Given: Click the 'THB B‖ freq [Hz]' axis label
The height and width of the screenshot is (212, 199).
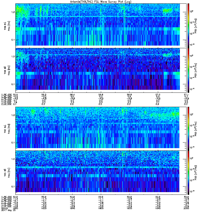Looking at the screenshot, I should (x=7, y=70).
